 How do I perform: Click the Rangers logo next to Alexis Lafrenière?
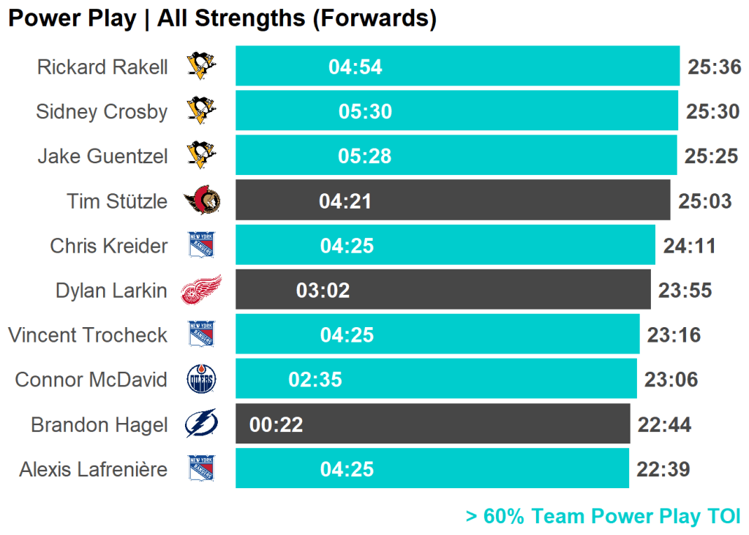coord(201,468)
